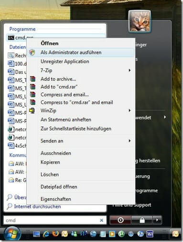Click the Word document icon beside 100.d
Screen dimensions: 183x242
click(x=11, y=64)
